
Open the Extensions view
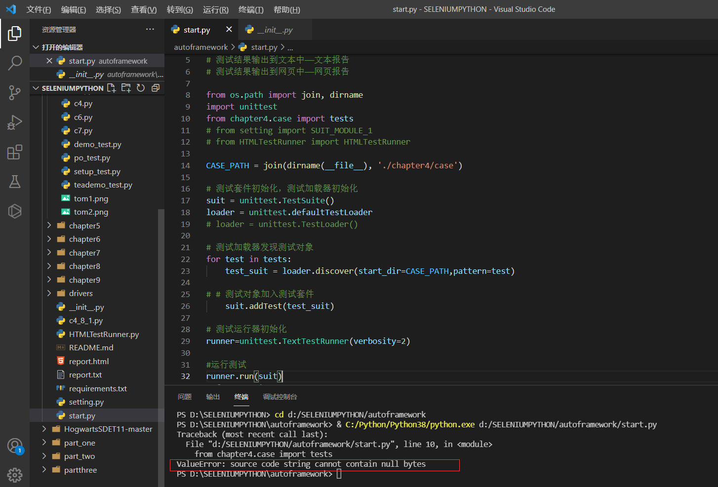click(x=15, y=152)
